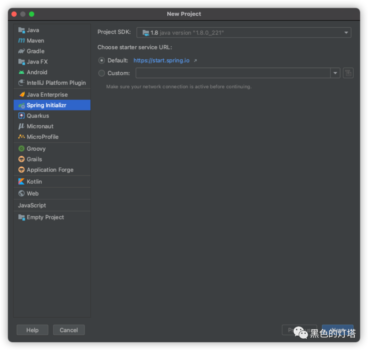The width and height of the screenshot is (368, 350).
Task: Select the MicroProfile label
Action: click(x=43, y=137)
